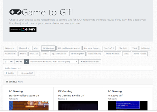Pick the Street Fighter topic
The image size is (157, 112).
pos(77,54)
